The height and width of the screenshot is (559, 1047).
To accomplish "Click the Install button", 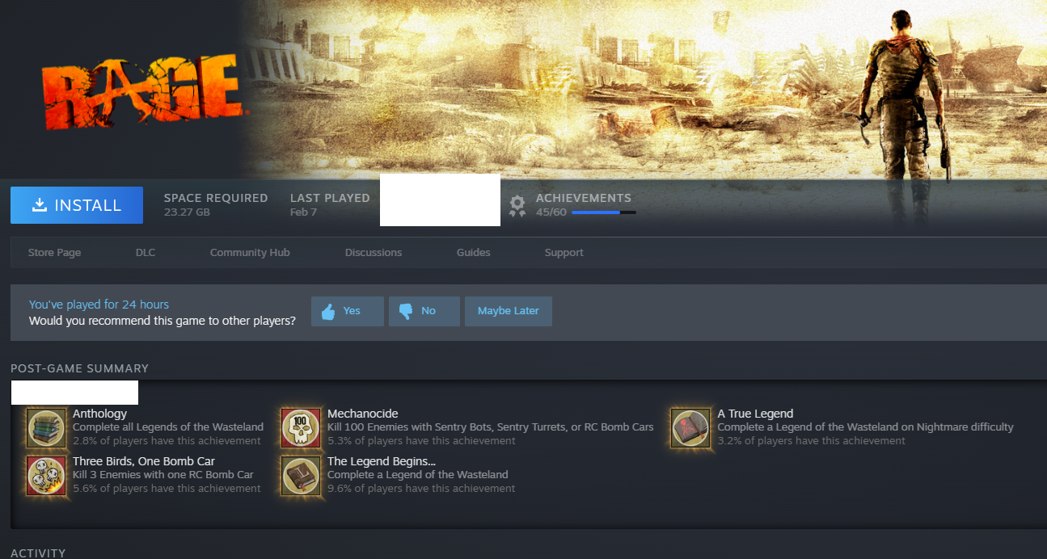I will (x=77, y=205).
